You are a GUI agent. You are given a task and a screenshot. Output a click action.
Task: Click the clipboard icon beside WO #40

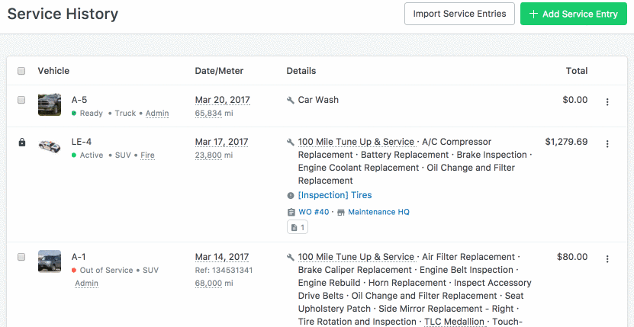click(291, 212)
